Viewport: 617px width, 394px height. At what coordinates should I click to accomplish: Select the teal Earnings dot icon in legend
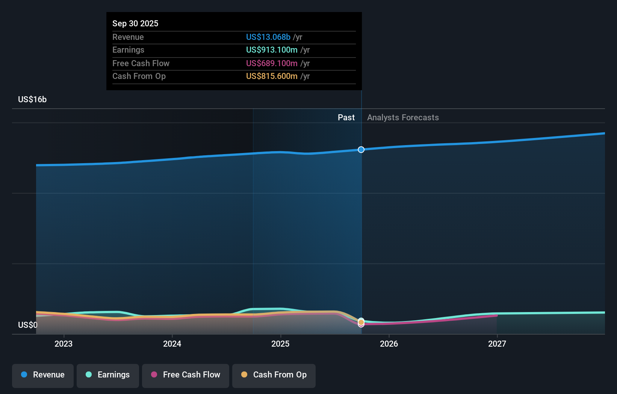pyautogui.click(x=88, y=375)
